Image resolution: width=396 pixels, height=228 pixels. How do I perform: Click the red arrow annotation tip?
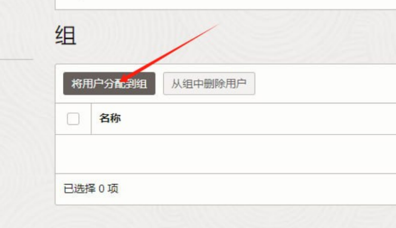[122, 80]
